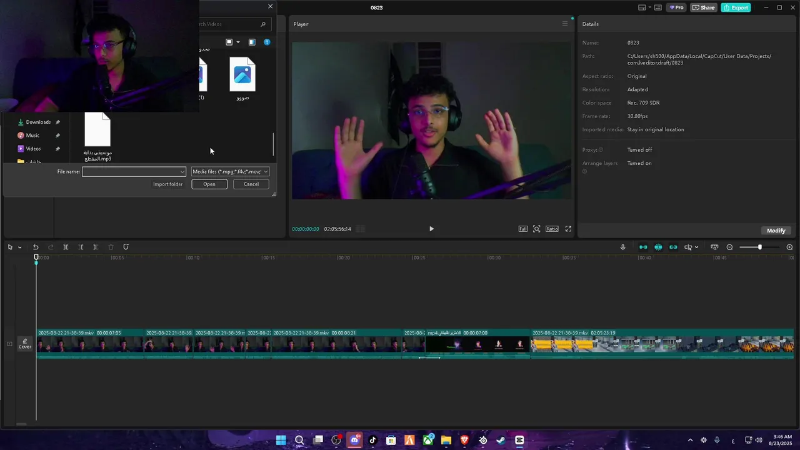Image resolution: width=800 pixels, height=450 pixels.
Task: Click the preview zoom/scan icon in Player
Action: [x=537, y=229]
